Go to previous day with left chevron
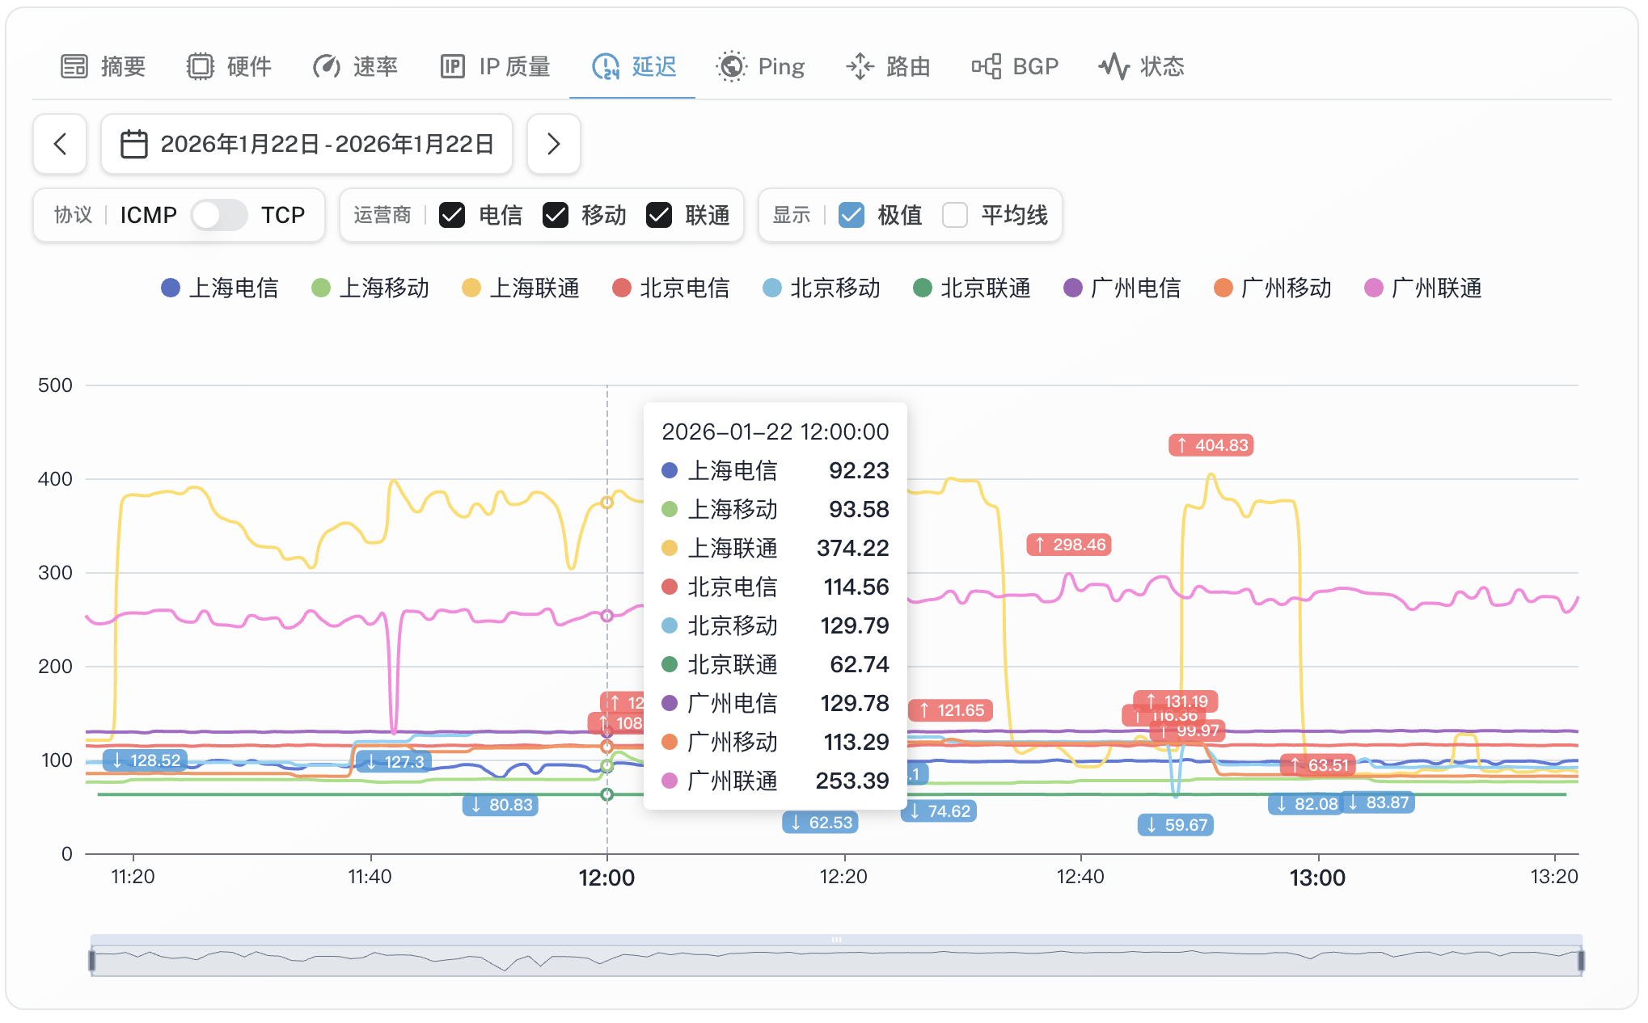Screen dimensions: 1648x1023 60,144
